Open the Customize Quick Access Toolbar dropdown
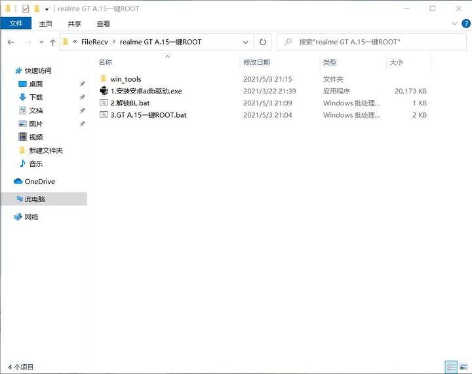 [47, 9]
